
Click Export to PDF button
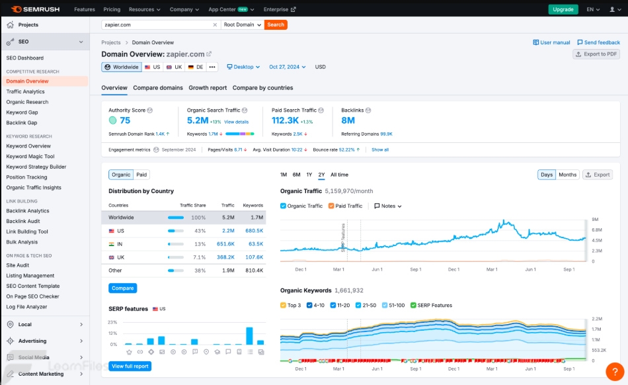(x=596, y=54)
